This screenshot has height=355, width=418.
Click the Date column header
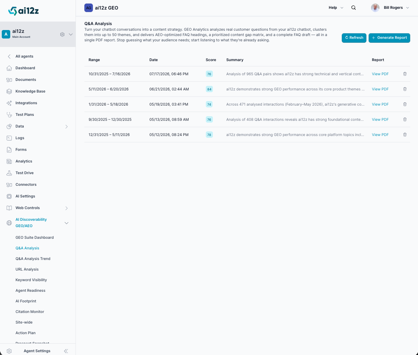(154, 60)
